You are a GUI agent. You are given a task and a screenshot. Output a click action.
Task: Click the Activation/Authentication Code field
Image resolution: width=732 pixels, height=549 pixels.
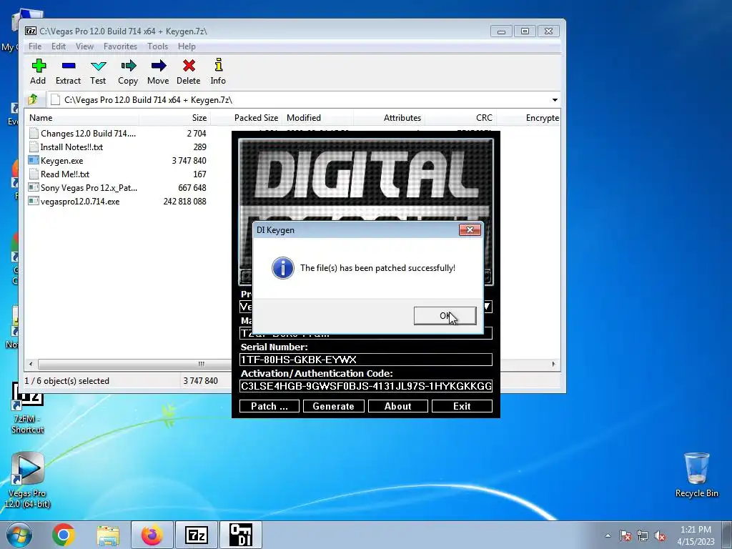pos(365,386)
